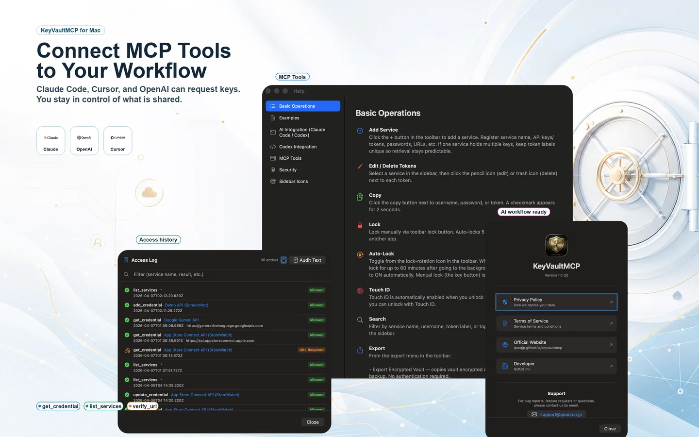Viewport: 699px width, 437px height.
Task: Click the red Touch ID fingerprint icon
Action: (x=360, y=291)
